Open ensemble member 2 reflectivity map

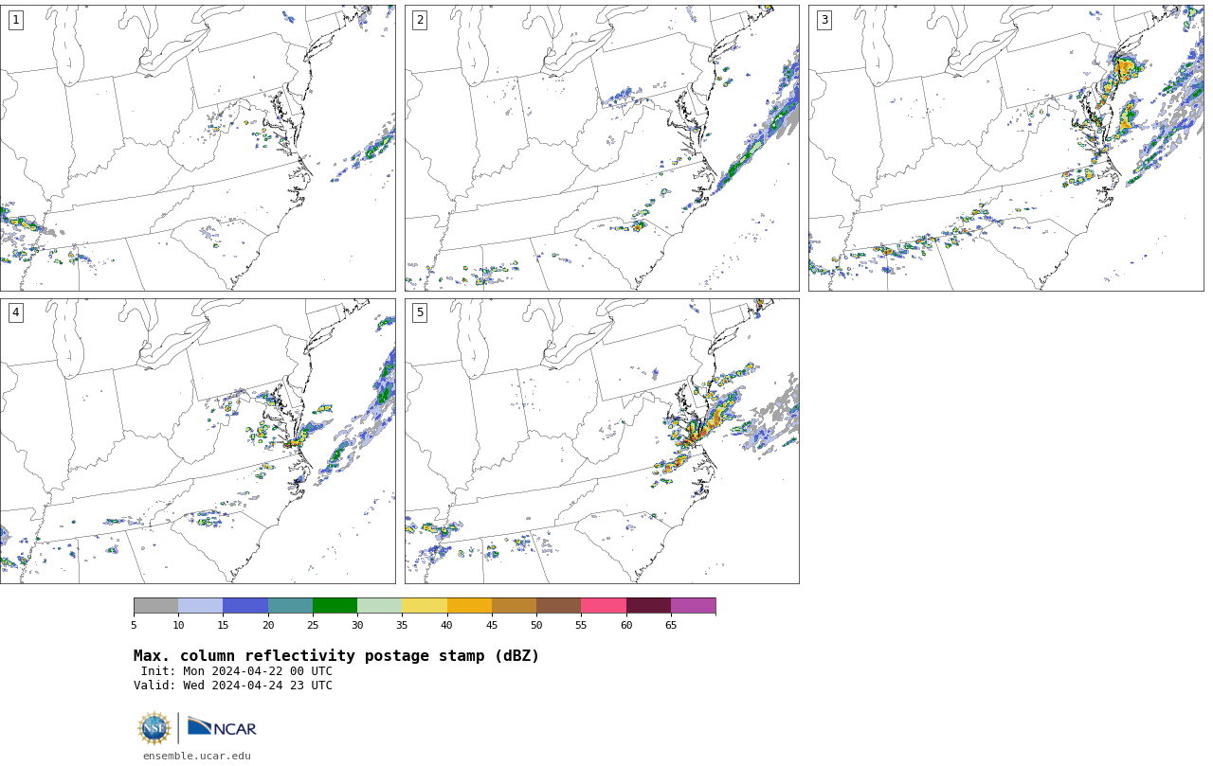point(602,148)
